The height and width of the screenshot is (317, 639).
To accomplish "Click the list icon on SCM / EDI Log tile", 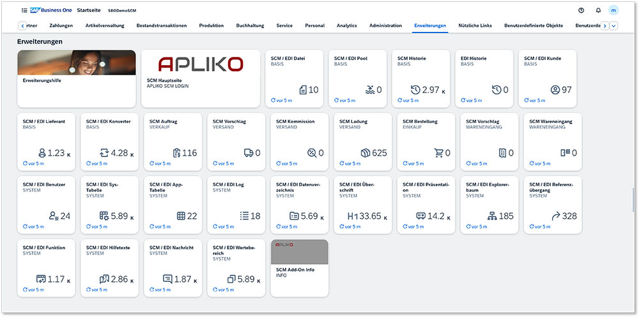I will point(244,216).
